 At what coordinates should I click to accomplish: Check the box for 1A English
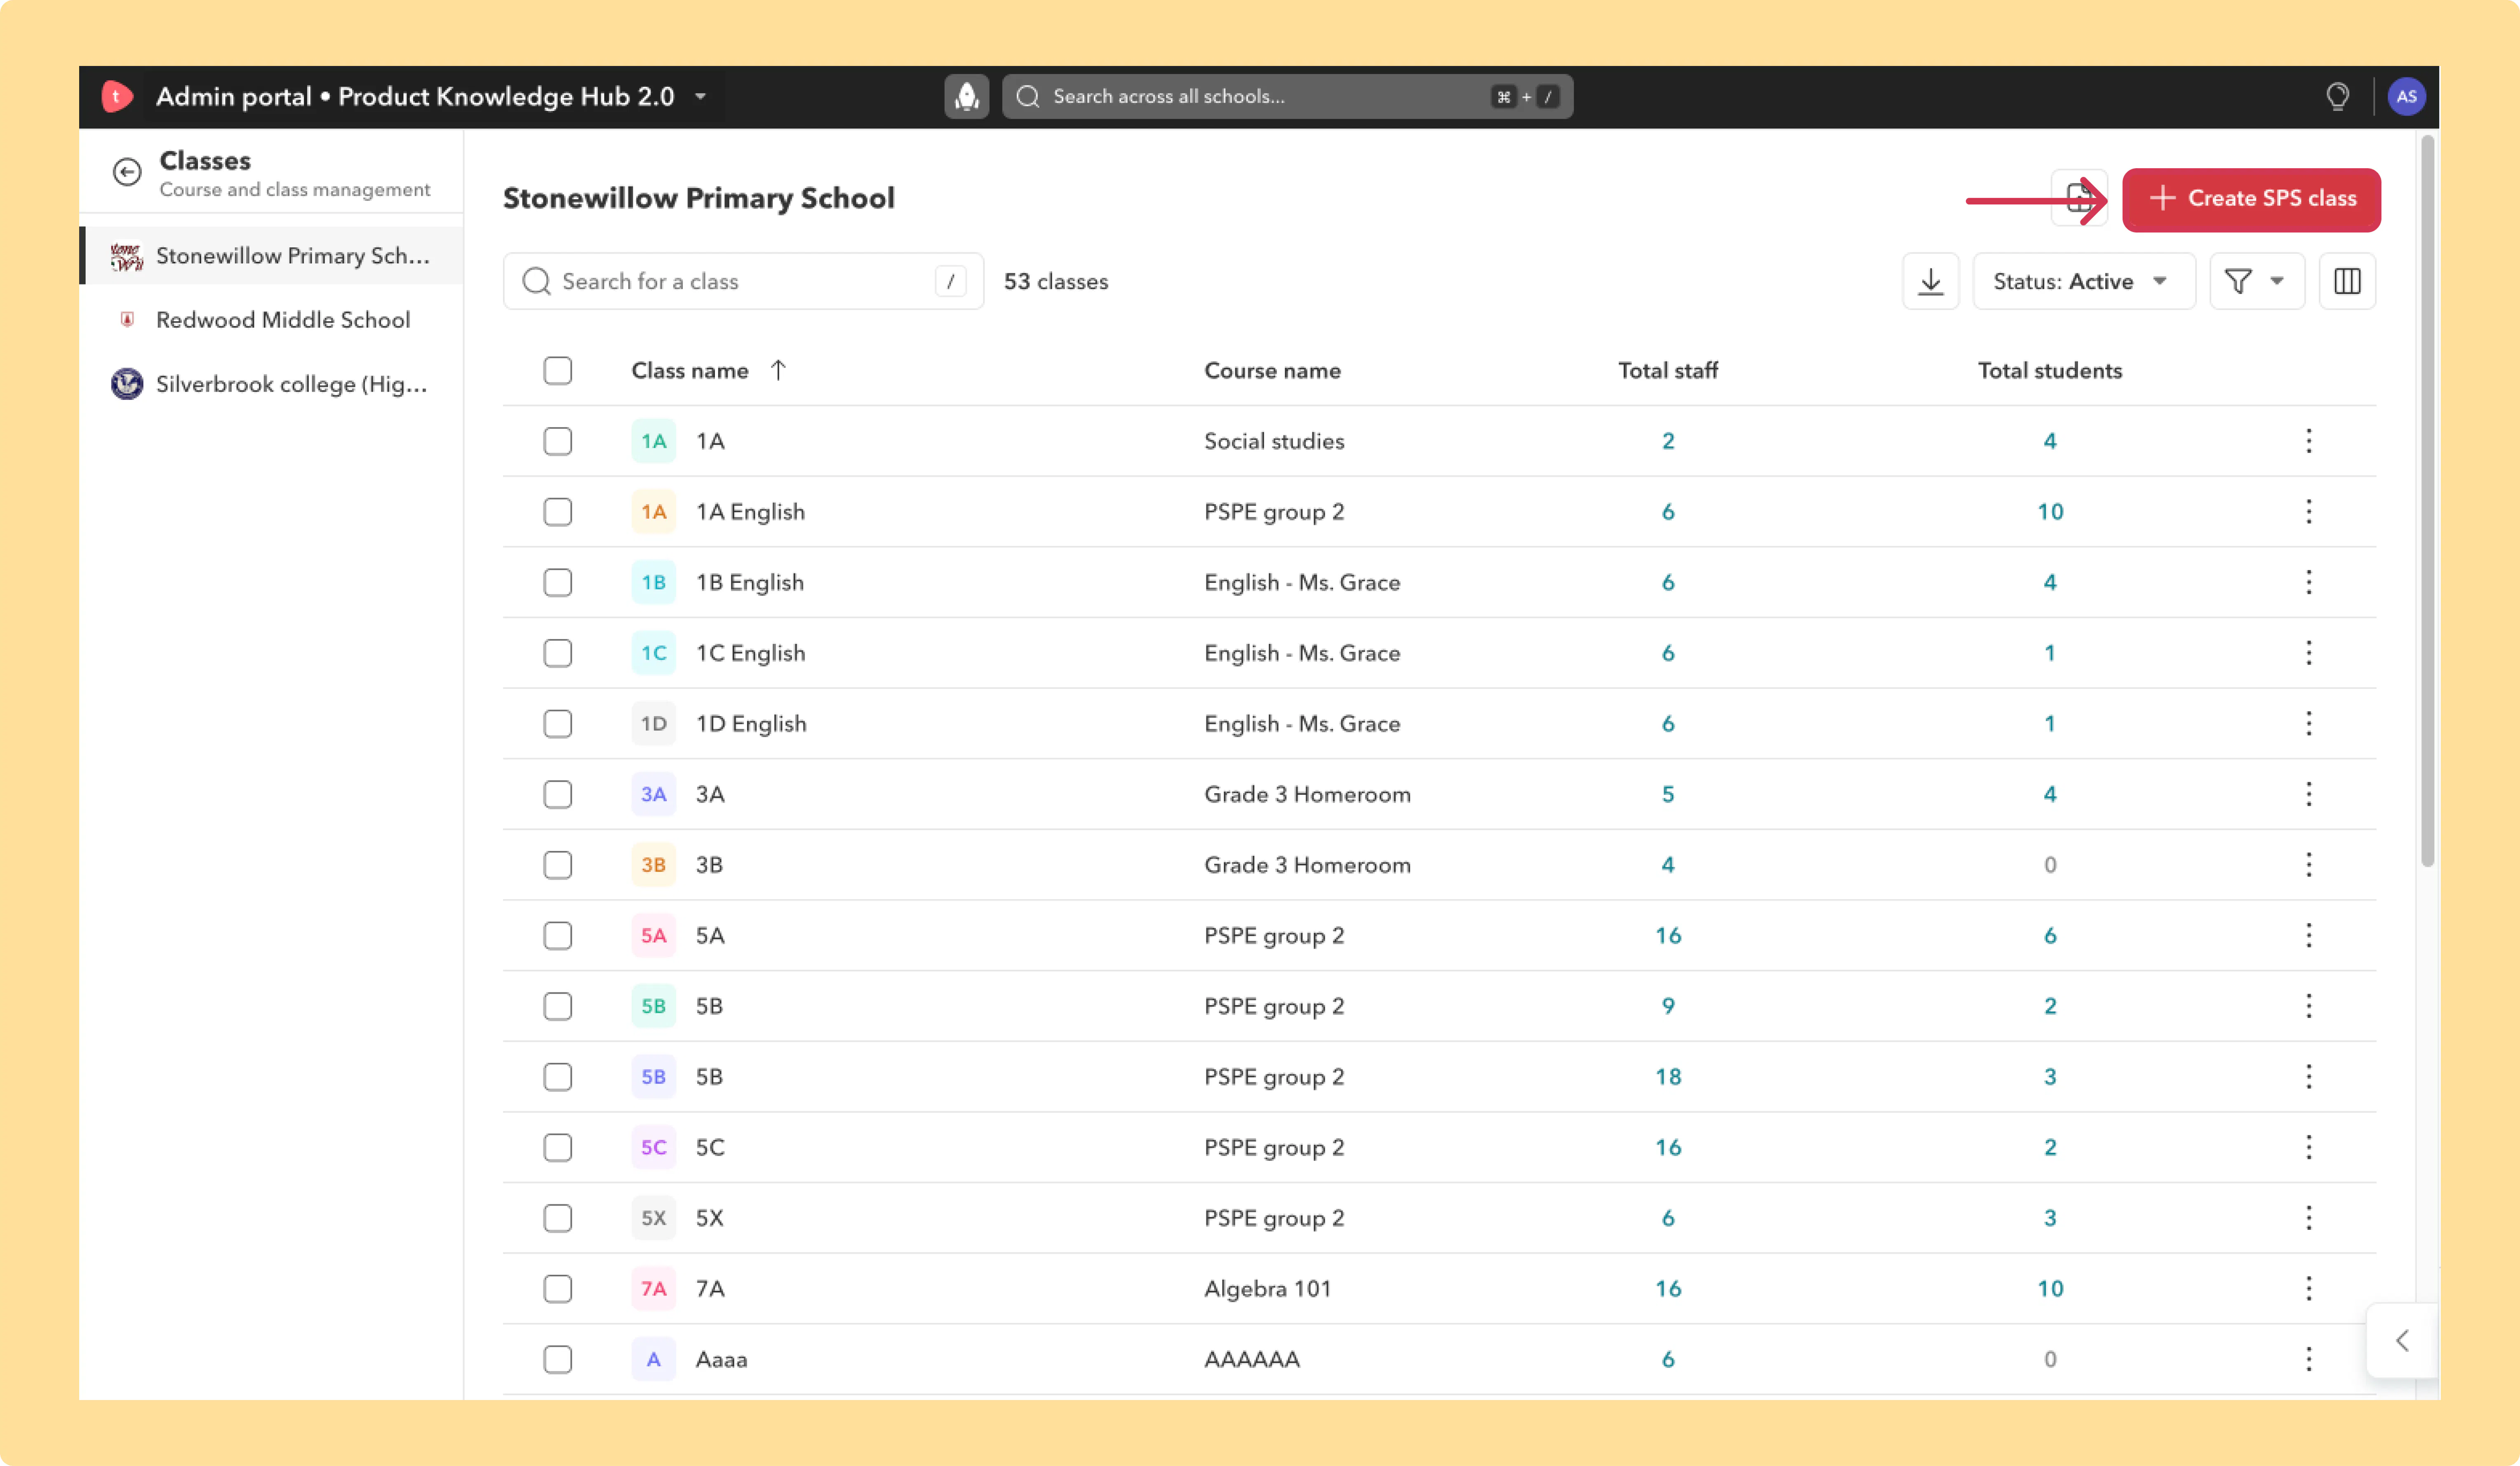point(558,512)
